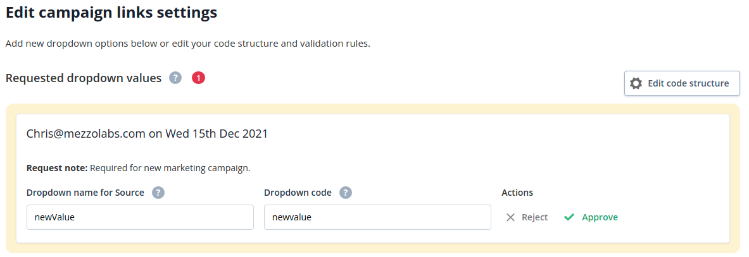
Task: Focus the newValue dropdown name field
Action: [x=140, y=217]
